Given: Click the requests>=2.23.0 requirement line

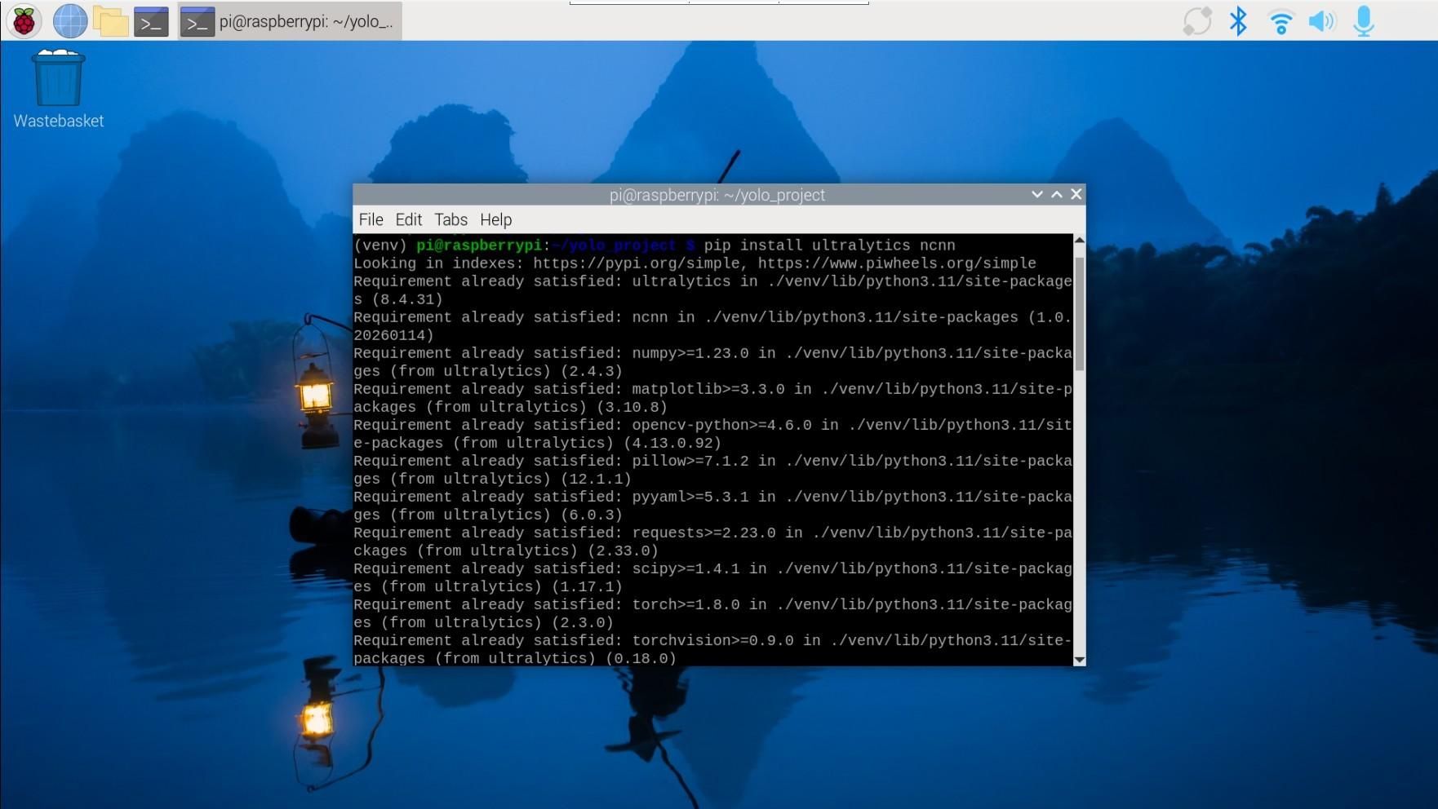Looking at the screenshot, I should (712, 542).
